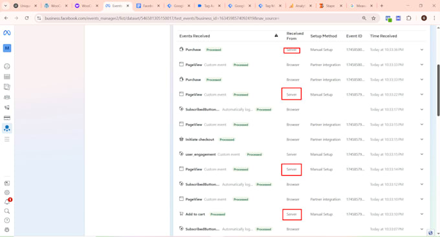The image size is (440, 237).
Task: Click the scrollbar down arrow at bottom right
Action: [x=438, y=233]
